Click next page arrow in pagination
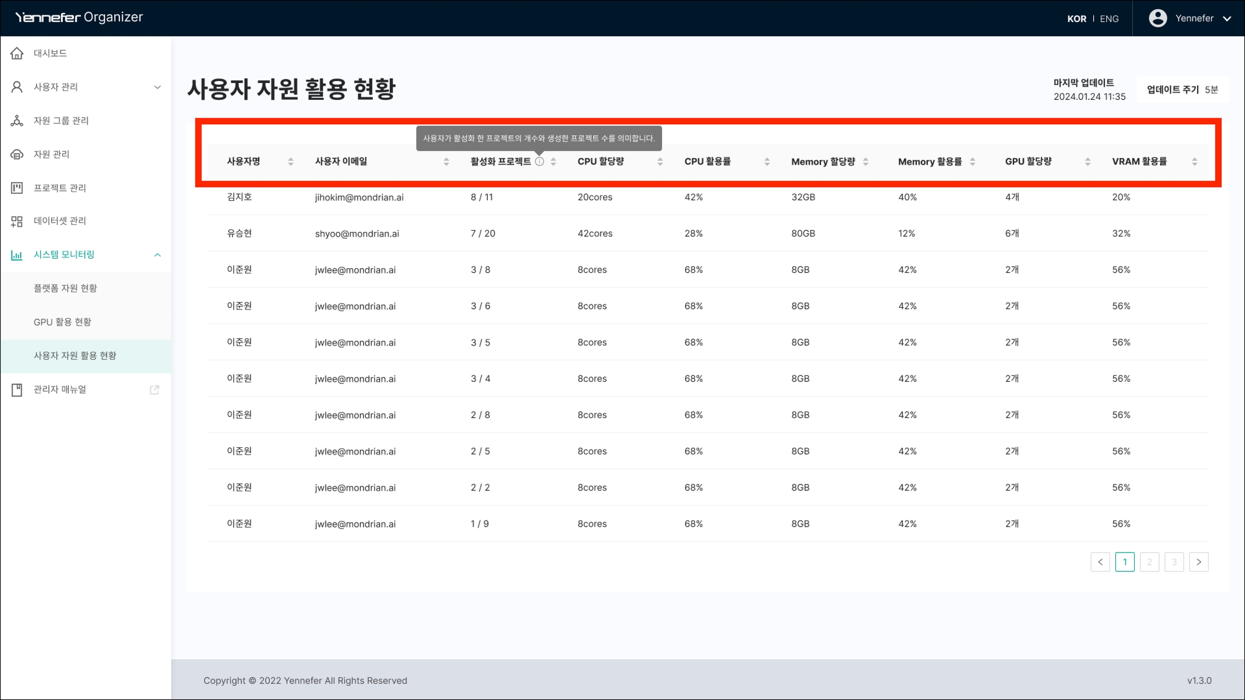Image resolution: width=1245 pixels, height=700 pixels. (x=1199, y=562)
